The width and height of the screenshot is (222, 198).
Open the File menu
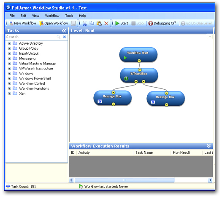click(12, 16)
